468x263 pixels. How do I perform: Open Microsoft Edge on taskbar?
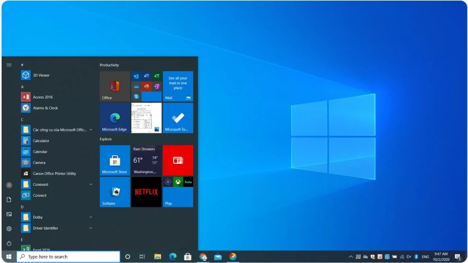pyautogui.click(x=172, y=257)
